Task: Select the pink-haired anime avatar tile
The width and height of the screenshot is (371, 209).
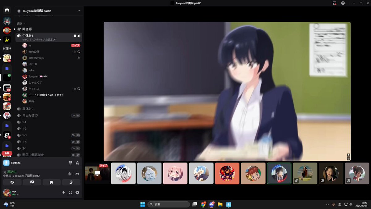Action: click(x=175, y=173)
